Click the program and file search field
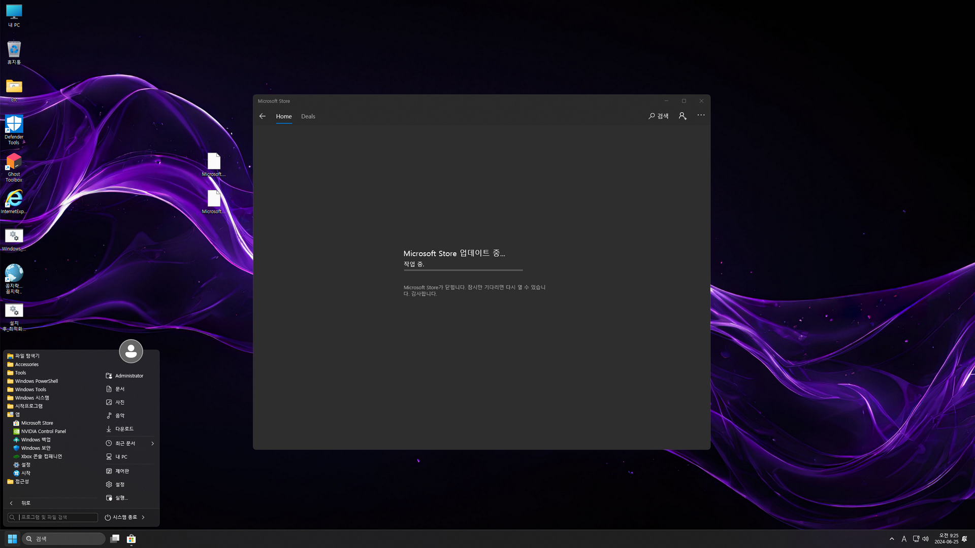 click(56, 517)
